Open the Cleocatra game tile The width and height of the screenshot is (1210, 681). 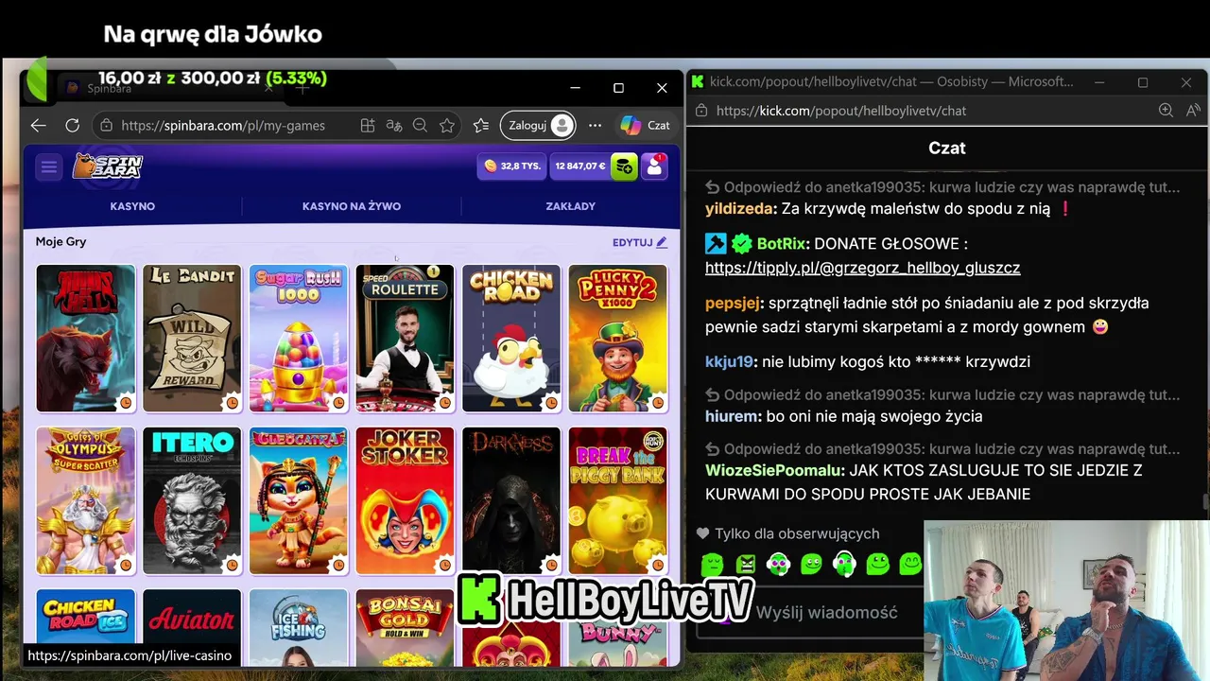[x=299, y=501]
